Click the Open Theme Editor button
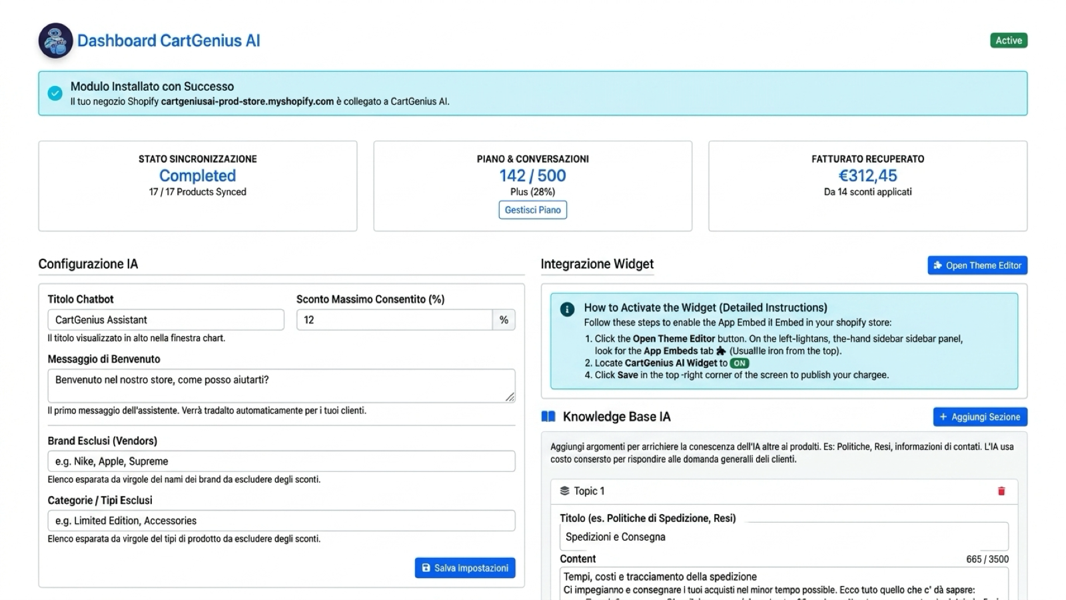 click(977, 265)
